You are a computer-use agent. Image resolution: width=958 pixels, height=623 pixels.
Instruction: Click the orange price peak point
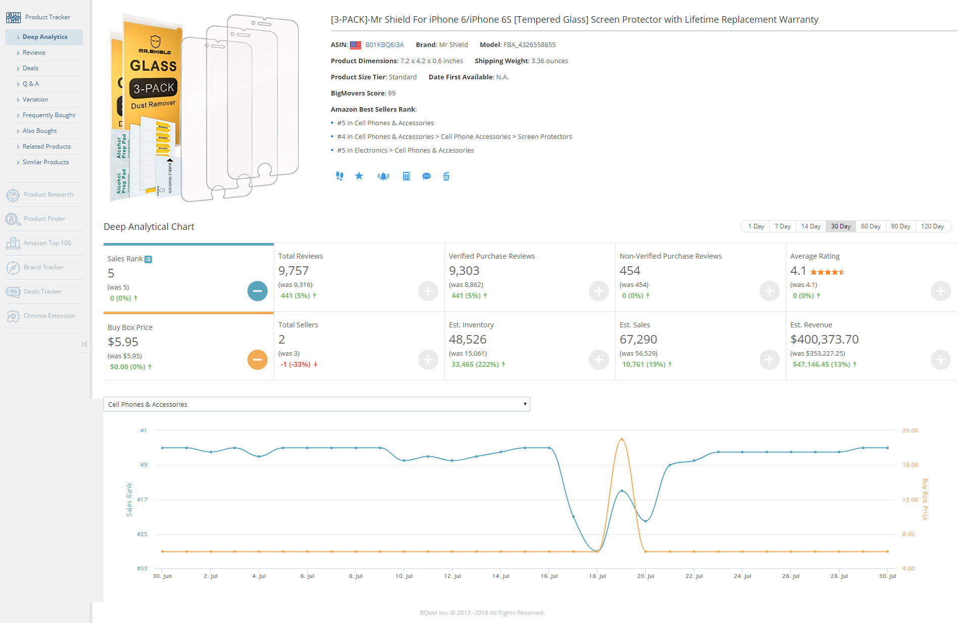pos(622,439)
